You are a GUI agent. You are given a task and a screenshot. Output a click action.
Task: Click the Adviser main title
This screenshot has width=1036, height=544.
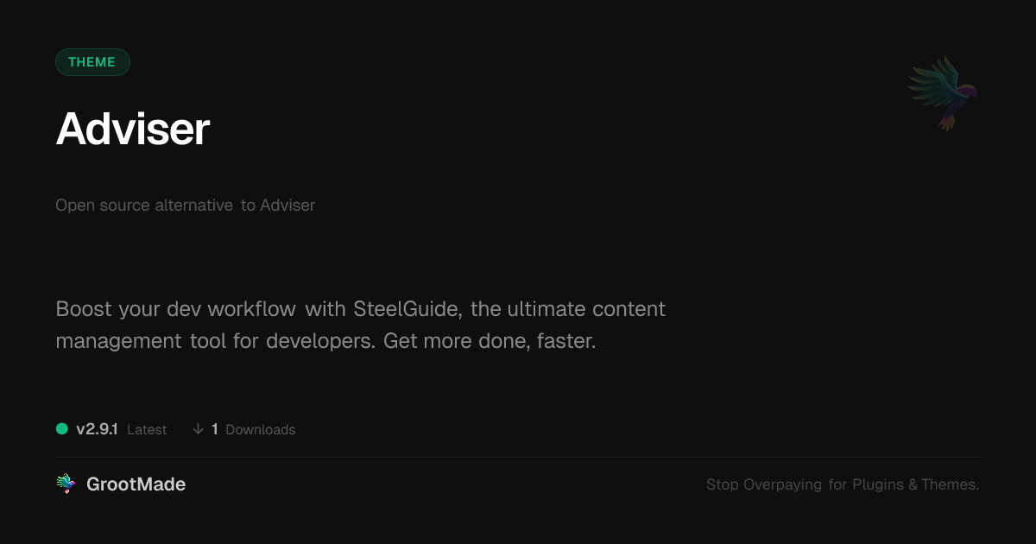pyautogui.click(x=133, y=130)
